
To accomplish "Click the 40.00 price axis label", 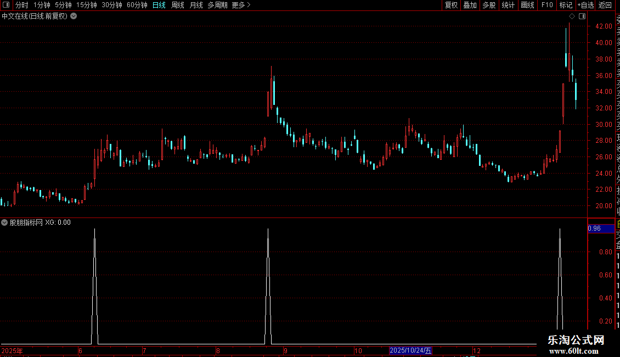I will pos(604,43).
